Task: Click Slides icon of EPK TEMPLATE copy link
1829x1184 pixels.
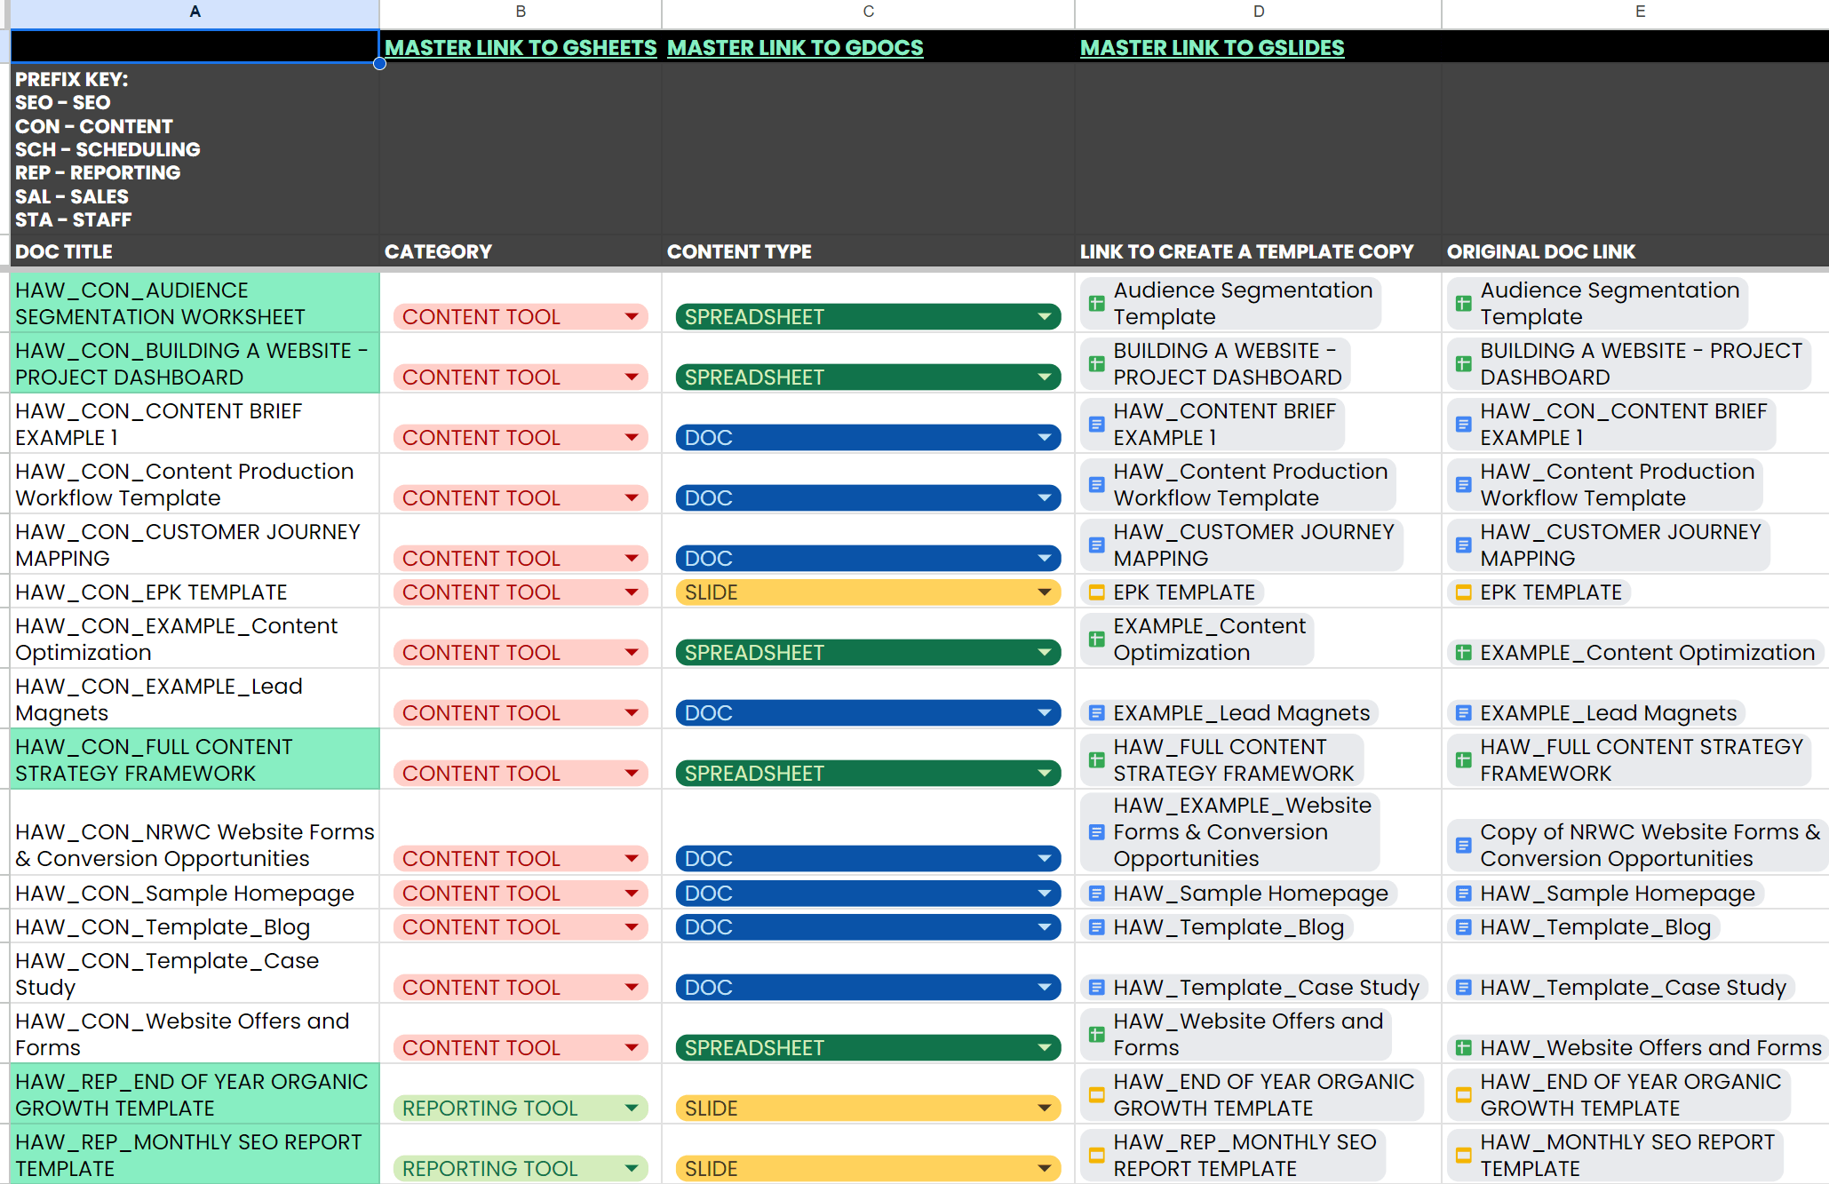Action: (1097, 592)
